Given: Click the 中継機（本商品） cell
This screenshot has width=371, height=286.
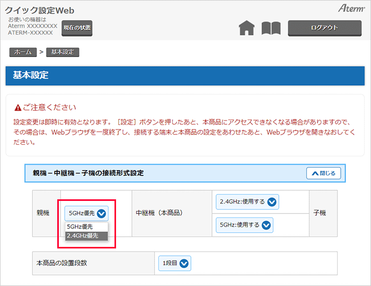Looking at the screenshot, I should coord(159,213).
